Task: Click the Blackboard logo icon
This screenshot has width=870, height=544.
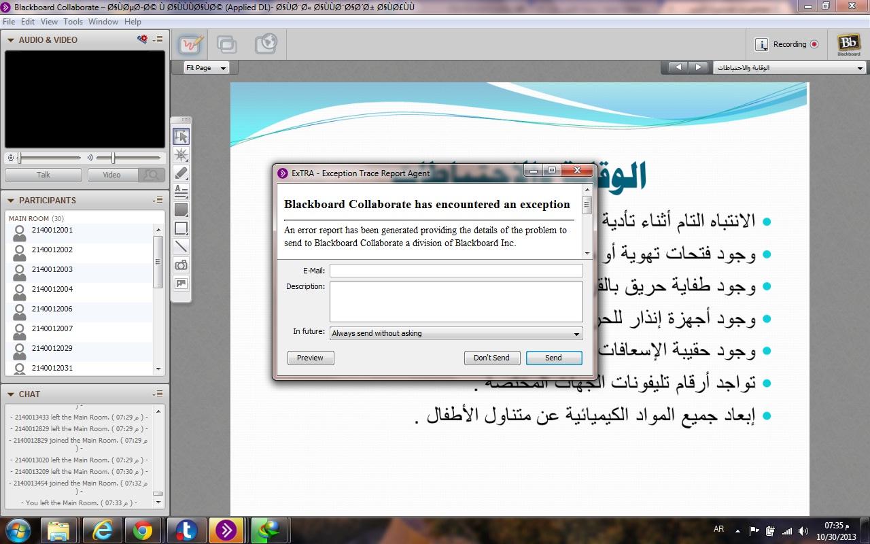Action: [x=848, y=44]
